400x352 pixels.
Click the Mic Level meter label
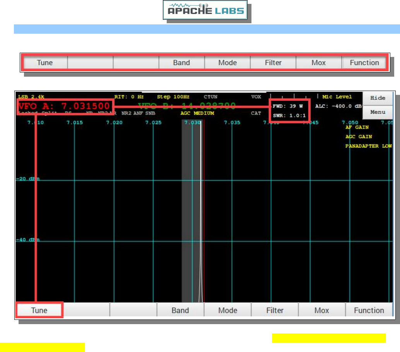pyautogui.click(x=337, y=97)
